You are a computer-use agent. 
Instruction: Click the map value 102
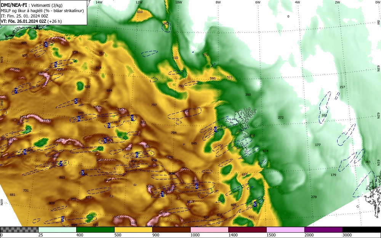[324, 115]
